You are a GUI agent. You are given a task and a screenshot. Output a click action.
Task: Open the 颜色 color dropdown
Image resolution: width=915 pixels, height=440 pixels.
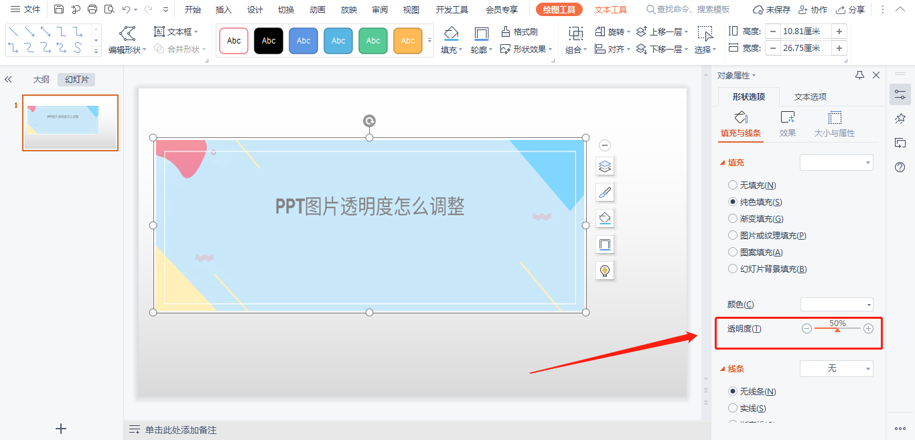[836, 304]
